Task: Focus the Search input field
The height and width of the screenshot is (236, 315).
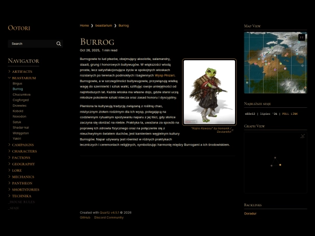Action: [x=36, y=44]
